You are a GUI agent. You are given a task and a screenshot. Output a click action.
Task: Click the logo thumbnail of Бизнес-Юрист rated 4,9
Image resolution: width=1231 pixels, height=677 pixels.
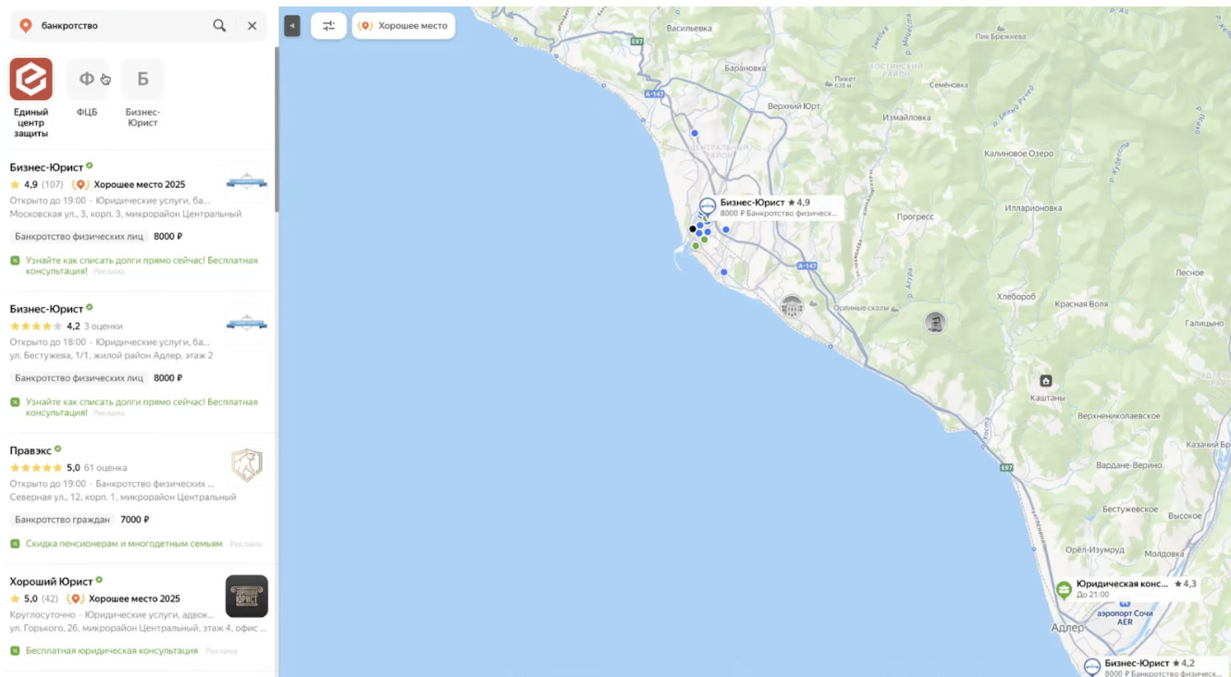[x=247, y=182]
